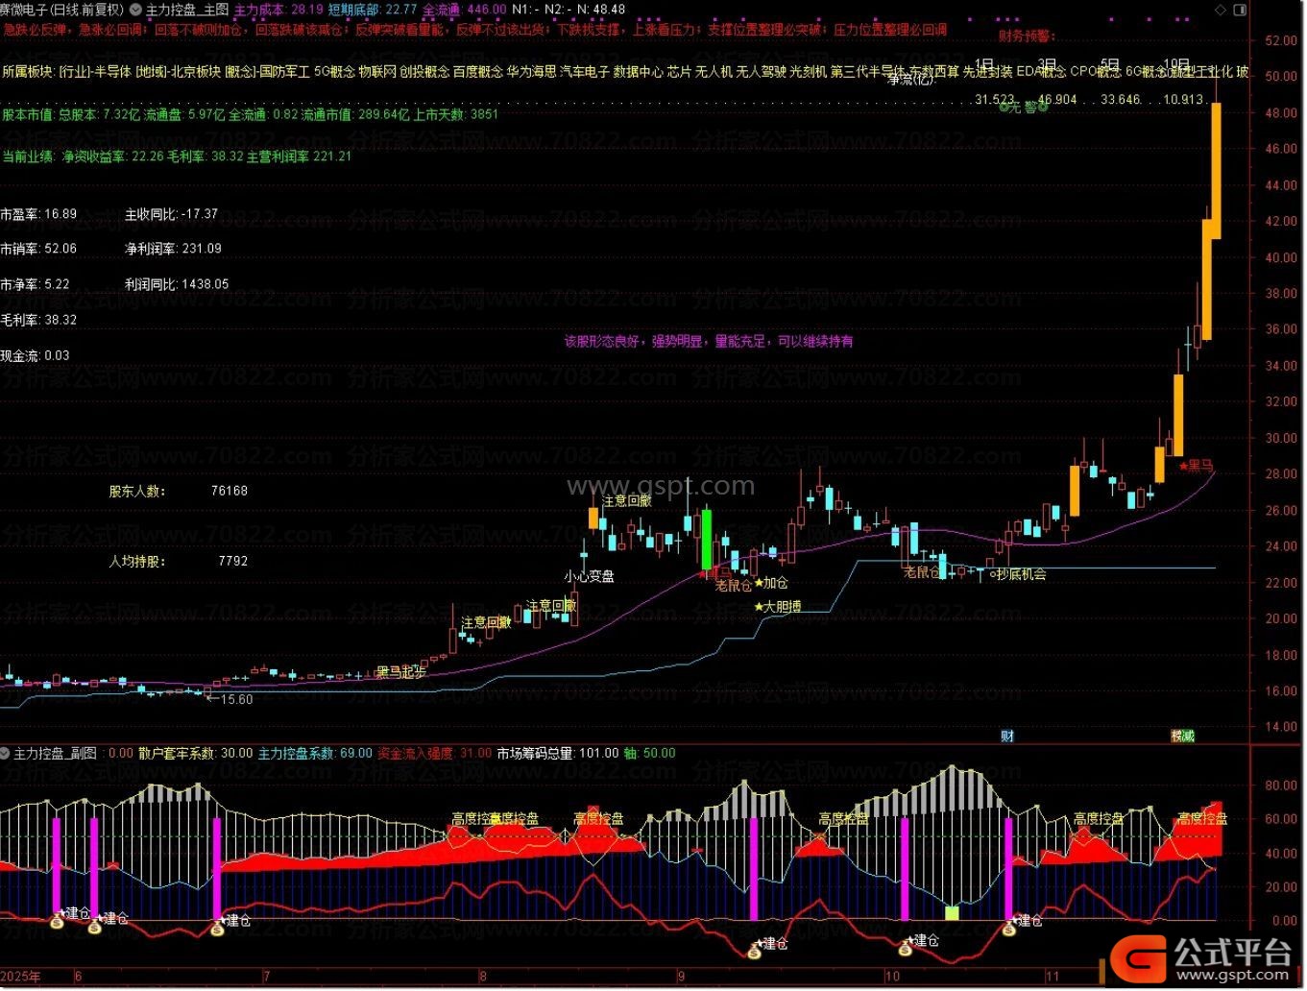Click the 15.60 low price annotation
The width and height of the screenshot is (1307, 991).
(235, 700)
